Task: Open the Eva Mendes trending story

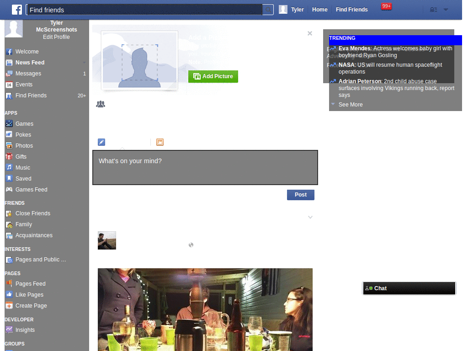Action: [x=395, y=52]
